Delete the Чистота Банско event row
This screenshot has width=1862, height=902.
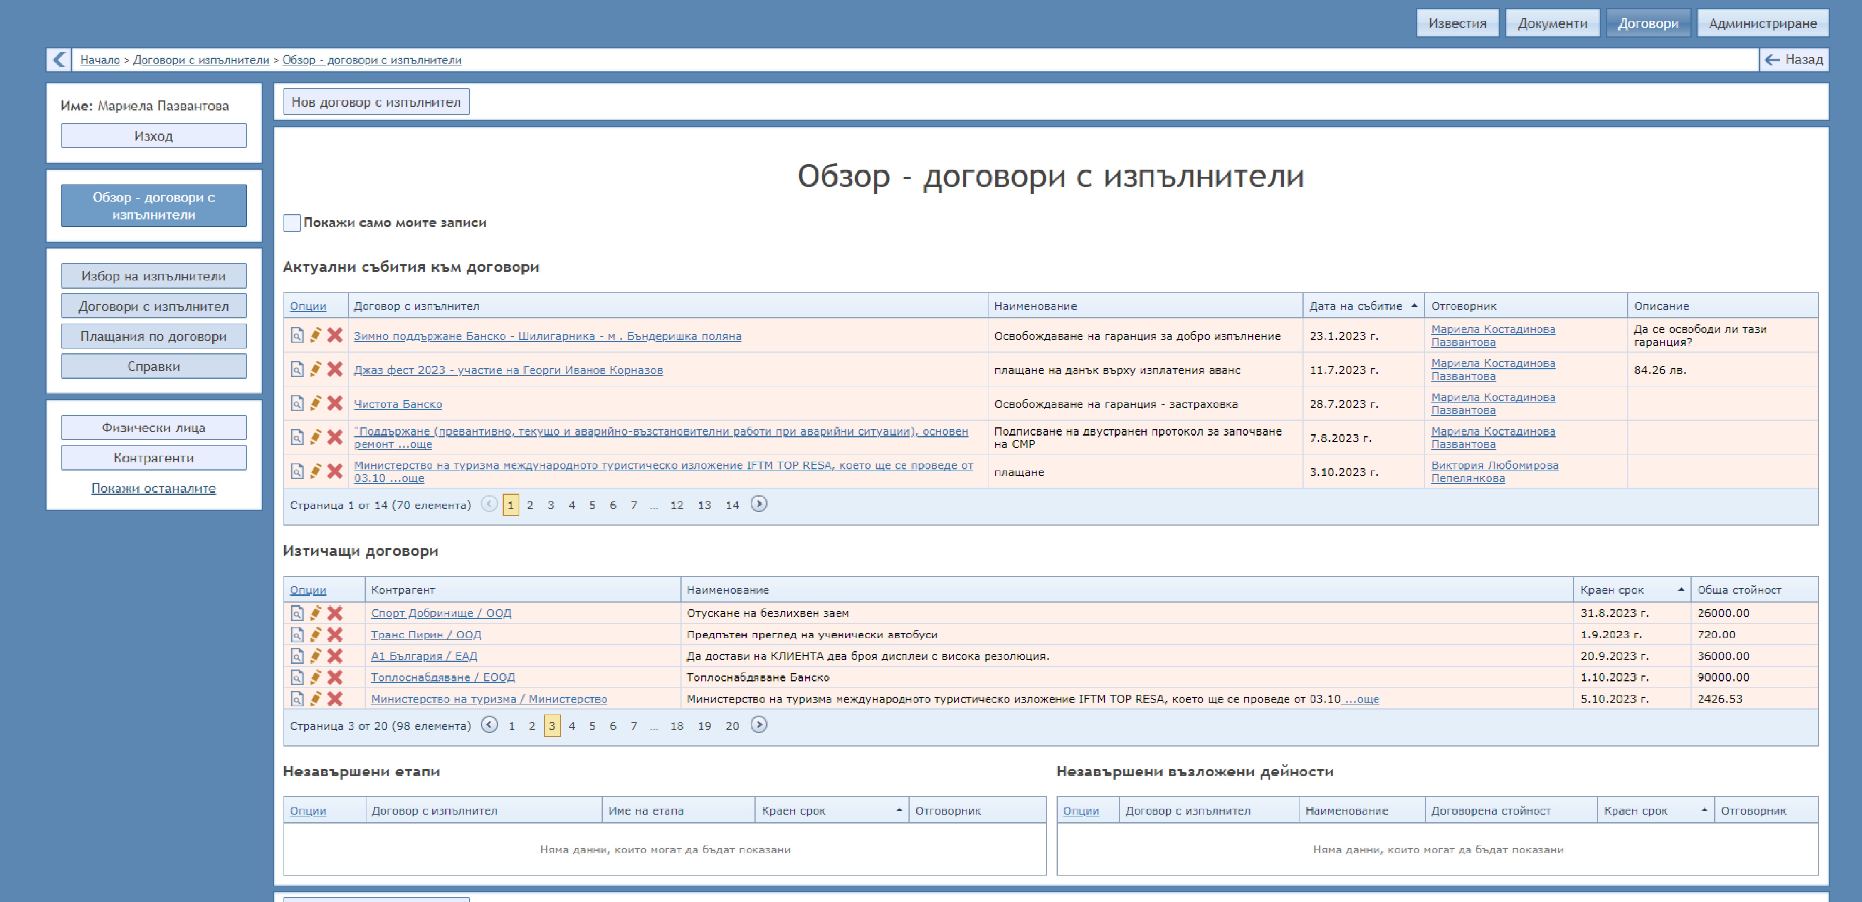point(335,403)
